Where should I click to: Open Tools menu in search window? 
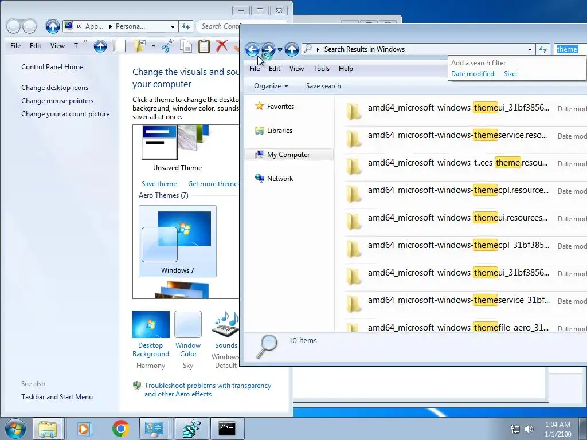[x=321, y=69]
